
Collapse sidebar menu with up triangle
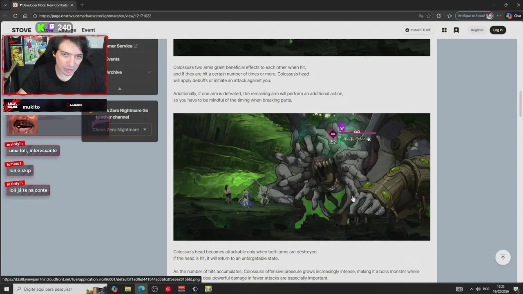coord(120,89)
